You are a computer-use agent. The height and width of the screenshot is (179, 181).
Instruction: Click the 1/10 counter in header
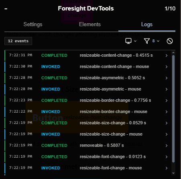(170, 8)
